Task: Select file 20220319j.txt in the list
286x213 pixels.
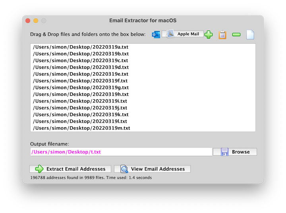Action: coord(143,108)
